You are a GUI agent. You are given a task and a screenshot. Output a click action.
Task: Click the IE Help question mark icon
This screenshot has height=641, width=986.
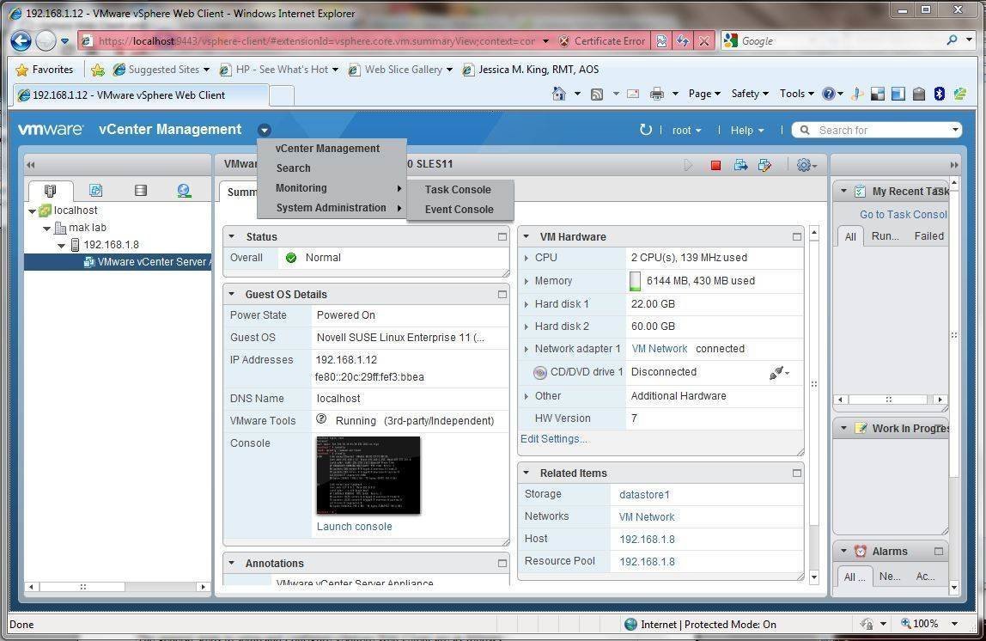tap(829, 94)
